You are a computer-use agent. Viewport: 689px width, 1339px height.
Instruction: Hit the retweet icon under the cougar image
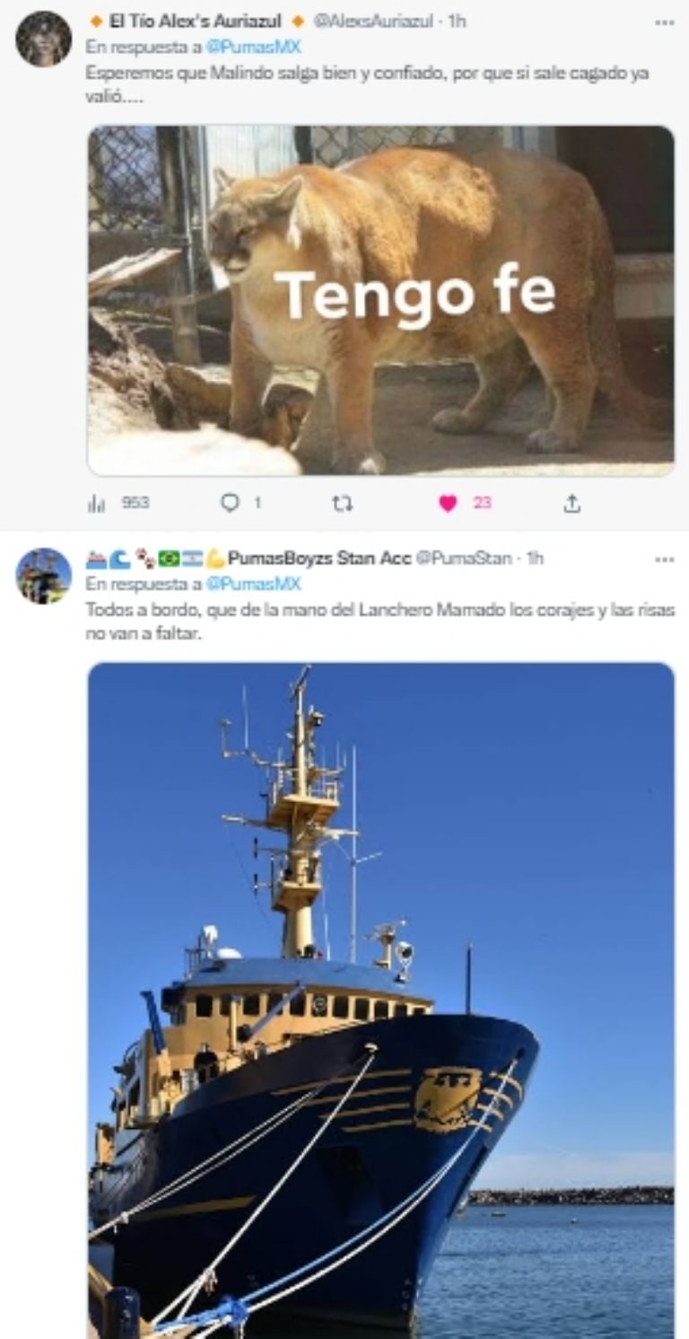[x=342, y=504]
